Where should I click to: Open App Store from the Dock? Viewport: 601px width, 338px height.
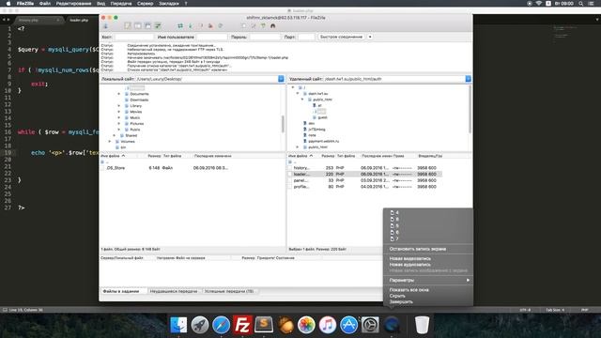[348, 325]
